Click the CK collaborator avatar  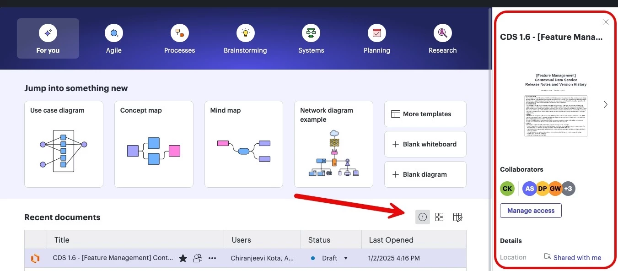[x=507, y=188]
